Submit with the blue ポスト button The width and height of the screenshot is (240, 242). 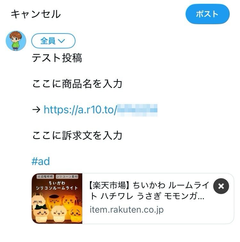(207, 14)
